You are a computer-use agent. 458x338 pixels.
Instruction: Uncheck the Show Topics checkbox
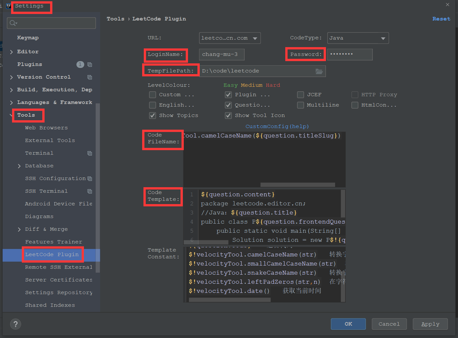point(153,115)
